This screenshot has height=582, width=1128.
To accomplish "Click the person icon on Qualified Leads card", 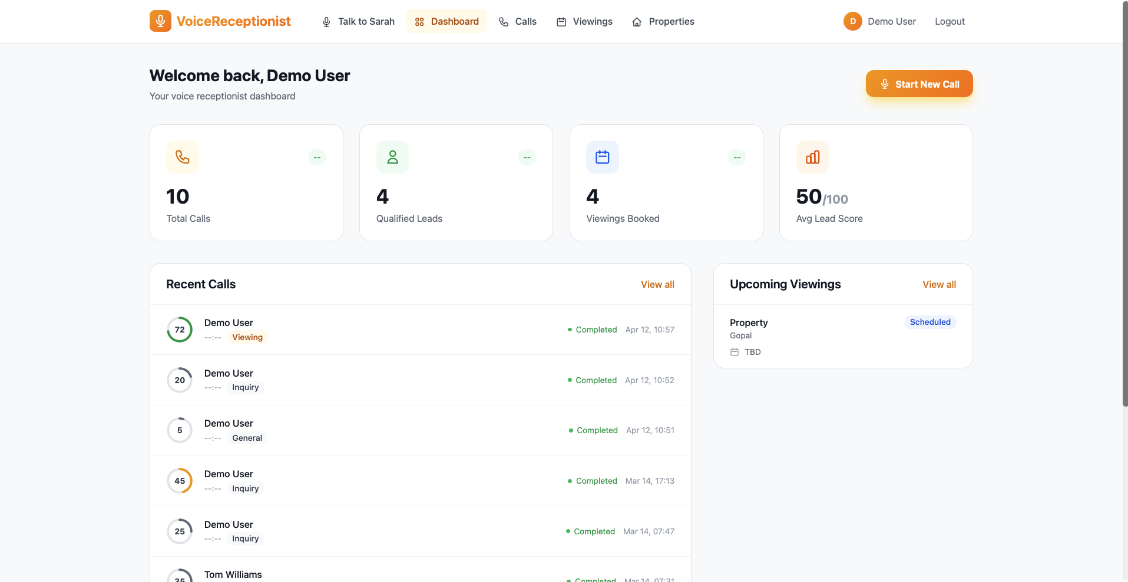I will coord(392,157).
